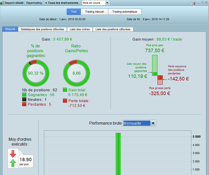209x175 pixels.
Task: Click the executed orders arrows icon
Action: click(13, 158)
